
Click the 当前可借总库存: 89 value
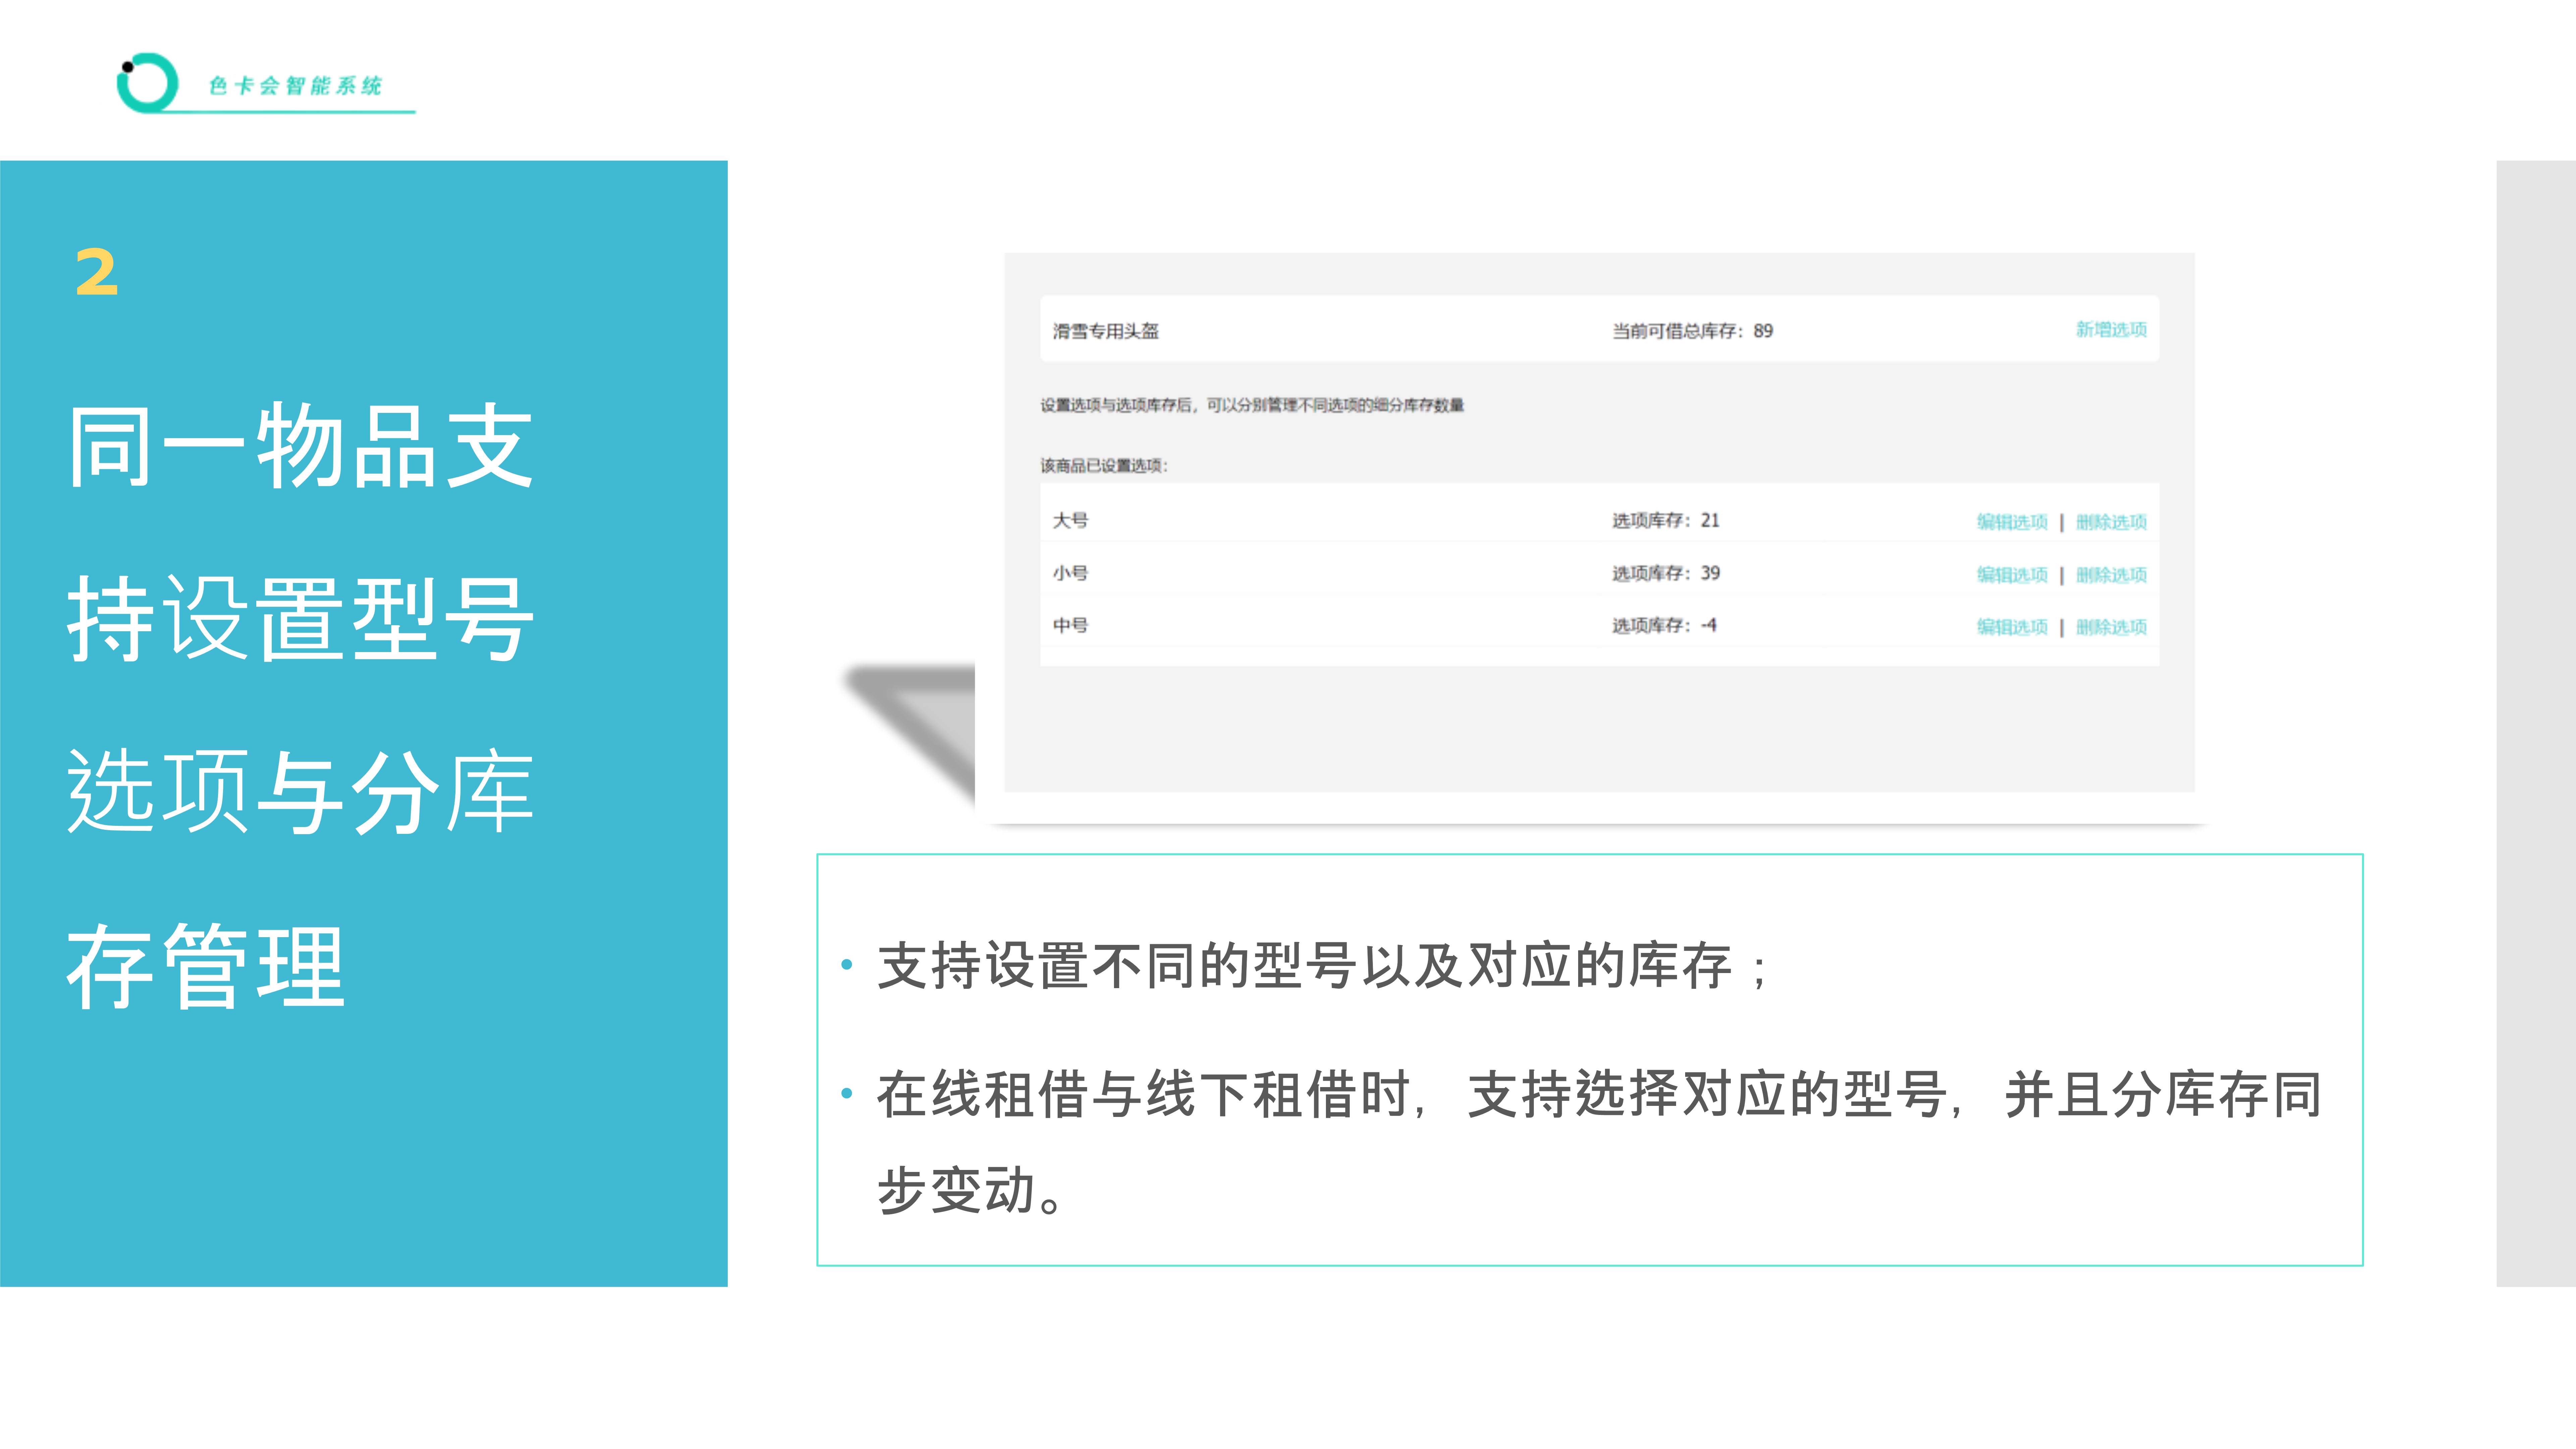click(1692, 331)
